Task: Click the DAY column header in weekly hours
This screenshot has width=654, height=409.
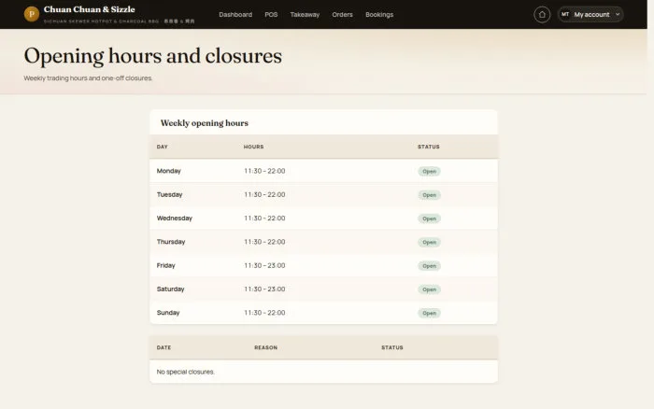Action: click(x=162, y=147)
